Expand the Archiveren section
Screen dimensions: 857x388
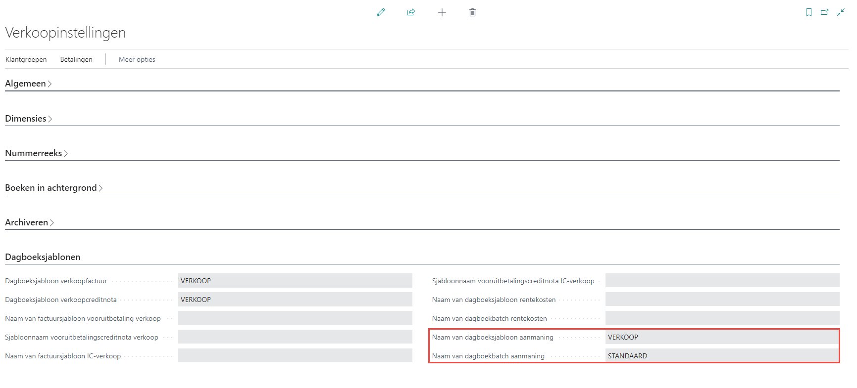coord(29,222)
